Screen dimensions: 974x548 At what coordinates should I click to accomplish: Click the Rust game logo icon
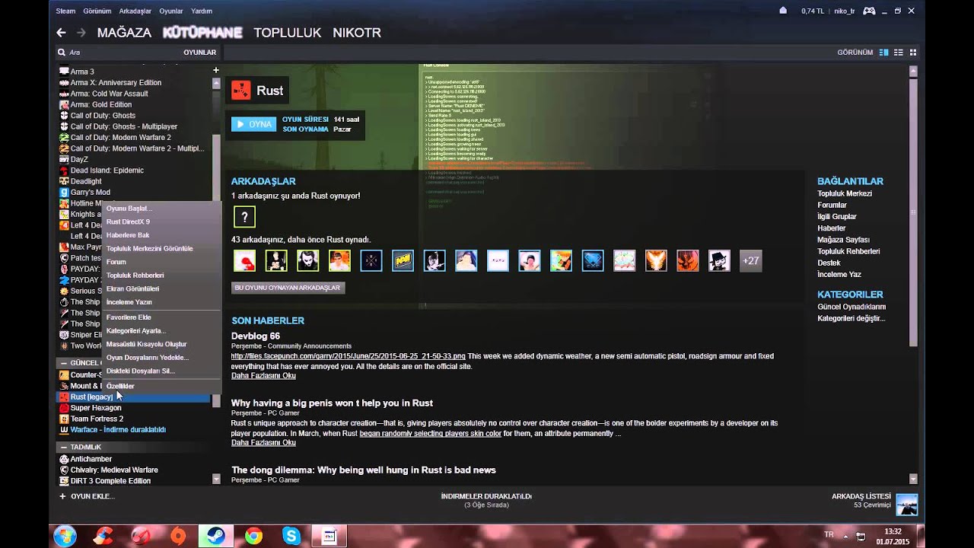tap(240, 91)
